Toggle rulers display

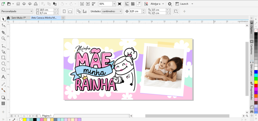click(127, 4)
